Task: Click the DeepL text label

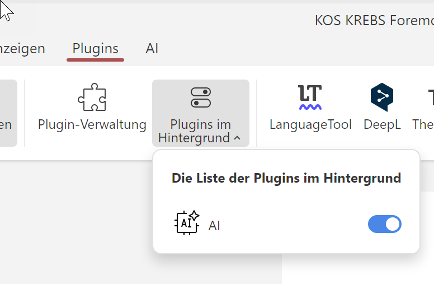Action: pyautogui.click(x=382, y=124)
